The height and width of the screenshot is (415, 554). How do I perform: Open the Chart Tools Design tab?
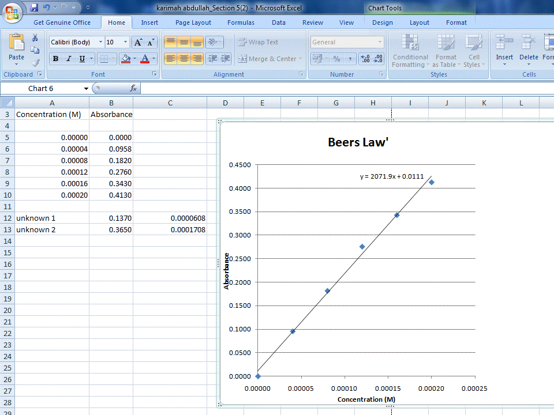pyautogui.click(x=383, y=22)
